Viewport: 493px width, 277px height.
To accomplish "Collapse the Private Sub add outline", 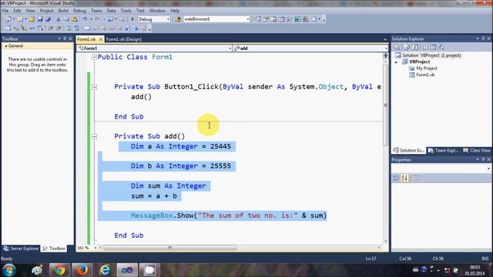I will [94, 136].
